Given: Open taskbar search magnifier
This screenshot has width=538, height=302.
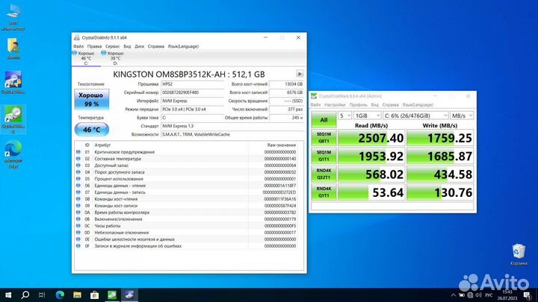Looking at the screenshot, I should point(25,295).
